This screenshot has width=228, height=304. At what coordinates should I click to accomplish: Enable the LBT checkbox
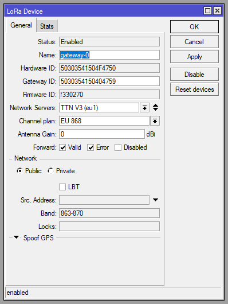tap(62, 187)
